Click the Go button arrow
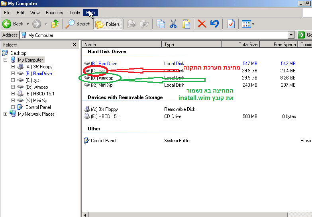This screenshot has width=312, height=217. point(301,35)
